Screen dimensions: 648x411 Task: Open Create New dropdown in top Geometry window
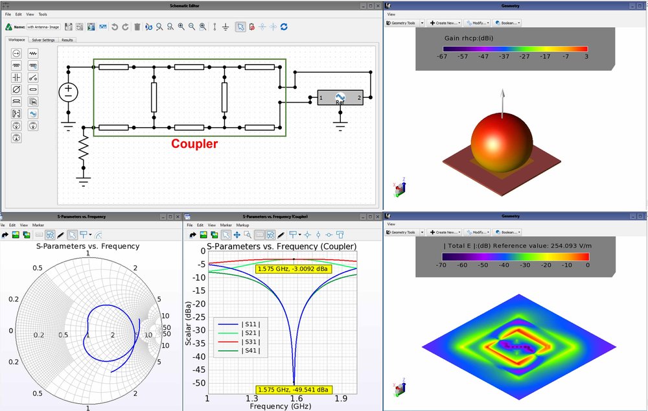pos(445,23)
